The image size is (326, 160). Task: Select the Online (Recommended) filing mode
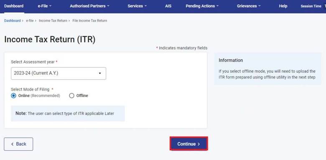(x=13, y=95)
